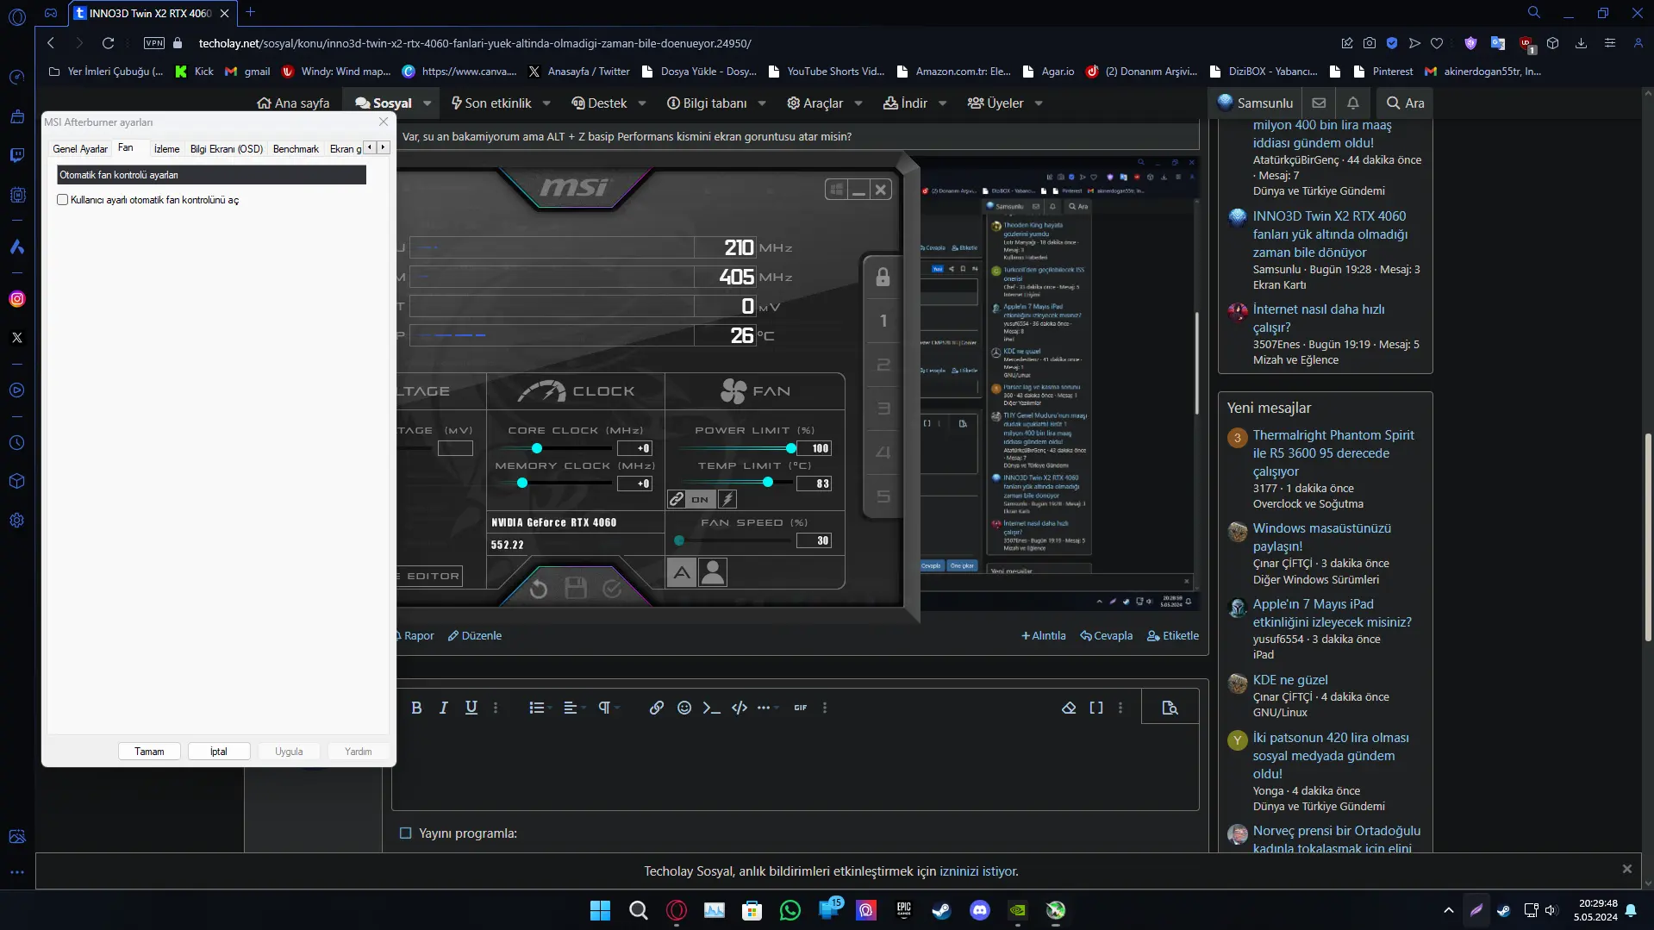Viewport: 1654px width, 930px height.
Task: Expand the Son etkinlik dropdown arrow
Action: tap(546, 103)
